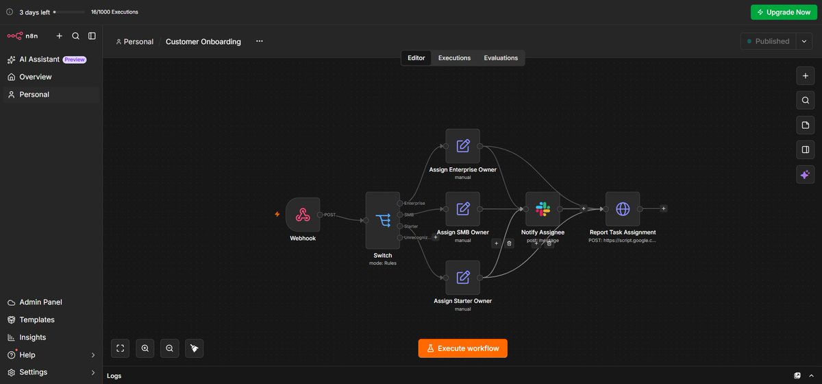822x384 pixels.
Task: Select the Webhook node
Action: coord(303,215)
